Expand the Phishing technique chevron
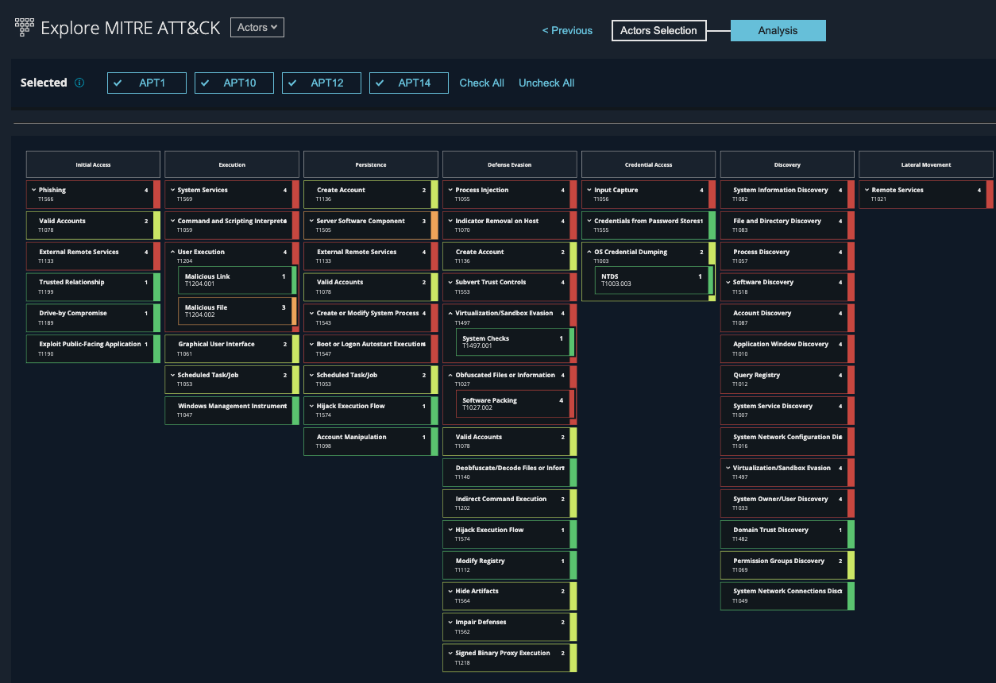Screen dimensions: 996x683 pos(33,190)
